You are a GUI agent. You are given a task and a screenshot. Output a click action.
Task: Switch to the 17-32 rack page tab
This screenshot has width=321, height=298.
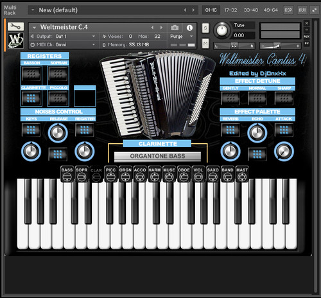tap(230, 10)
